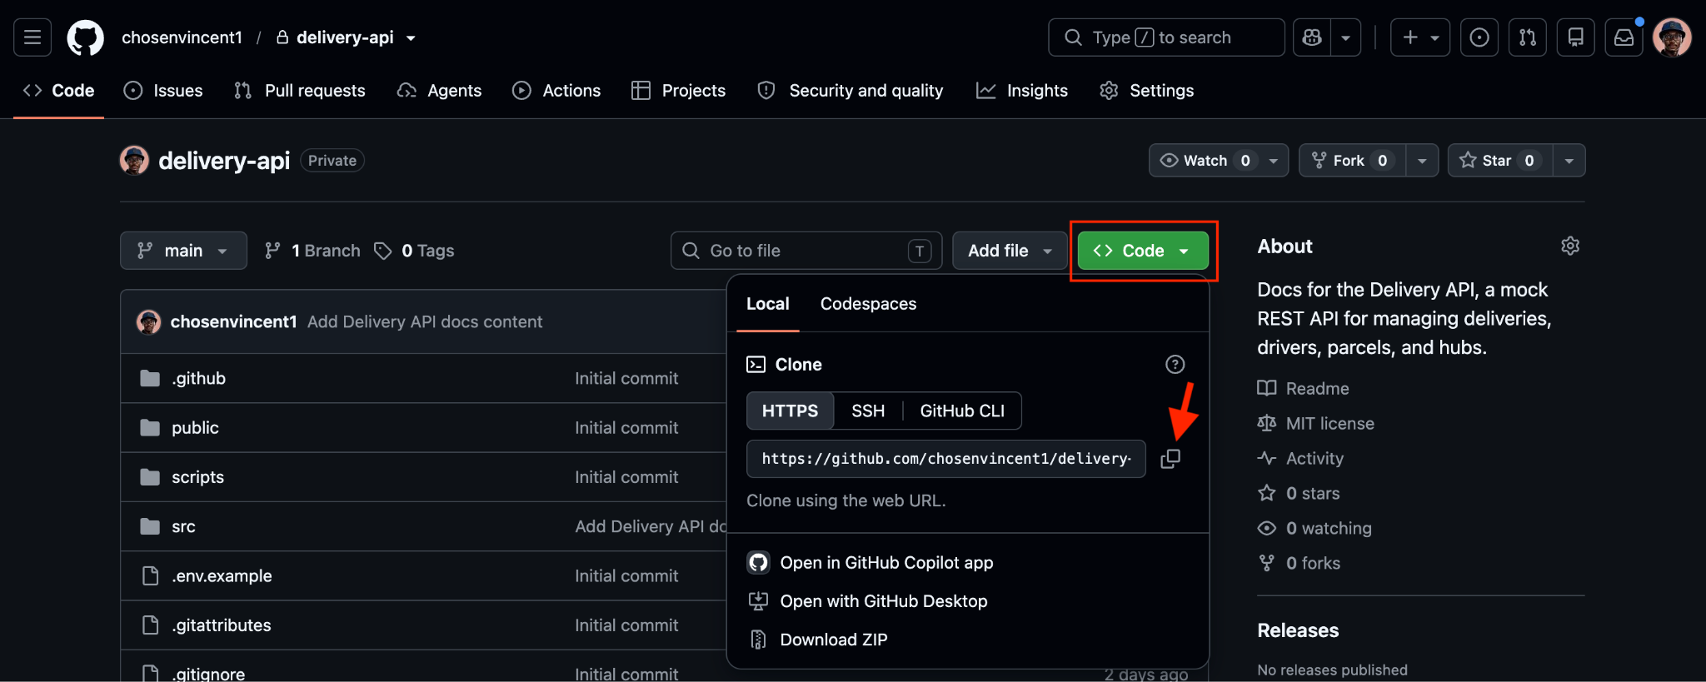
Task: Select the Local tab
Action: click(768, 304)
